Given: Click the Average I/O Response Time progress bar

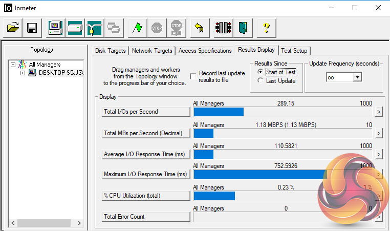Looking at the screenshot, I should (283, 155).
